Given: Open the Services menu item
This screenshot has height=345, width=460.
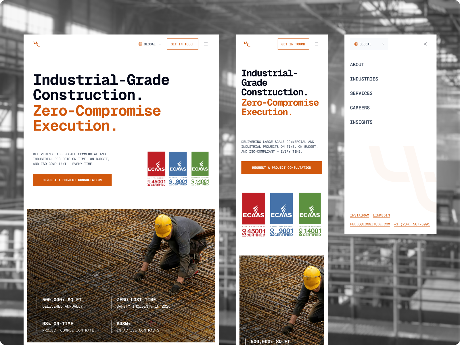Looking at the screenshot, I should click(x=361, y=93).
